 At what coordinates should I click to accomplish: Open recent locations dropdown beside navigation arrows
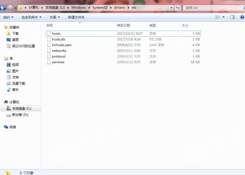tap(16, 8)
